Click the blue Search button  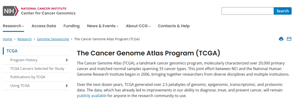point(282,11)
